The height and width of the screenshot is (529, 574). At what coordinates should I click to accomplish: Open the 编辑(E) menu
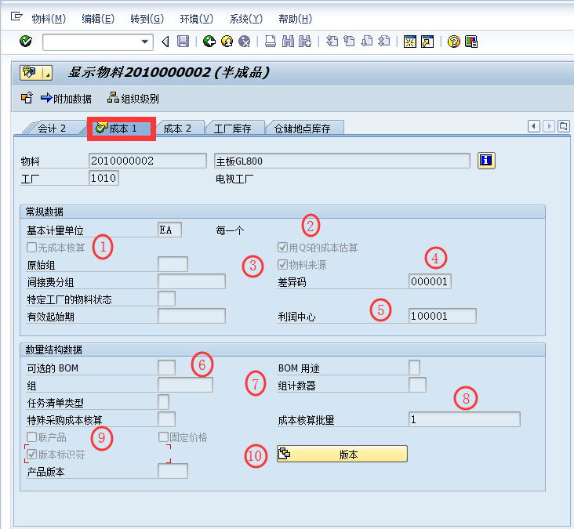coord(98,19)
